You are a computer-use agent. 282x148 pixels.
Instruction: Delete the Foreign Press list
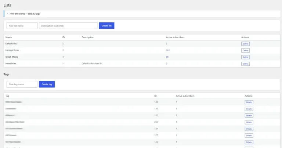pos(245,51)
